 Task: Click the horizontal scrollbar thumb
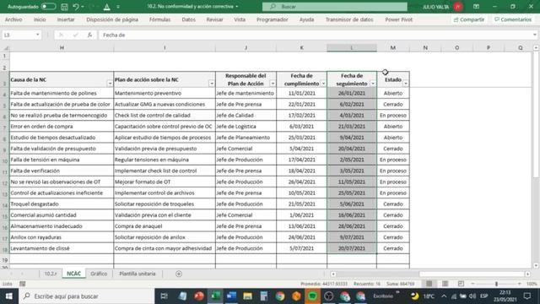(472, 274)
